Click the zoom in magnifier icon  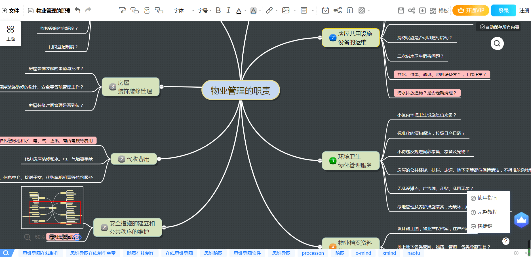[27, 237]
